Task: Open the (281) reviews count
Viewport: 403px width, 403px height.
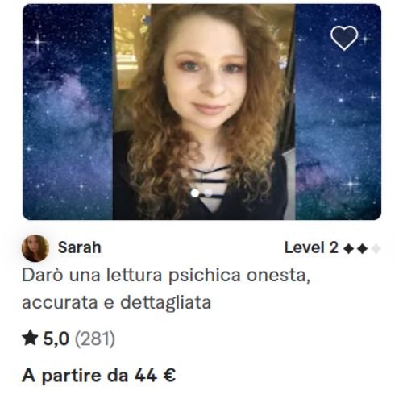Action: pyautogui.click(x=95, y=339)
